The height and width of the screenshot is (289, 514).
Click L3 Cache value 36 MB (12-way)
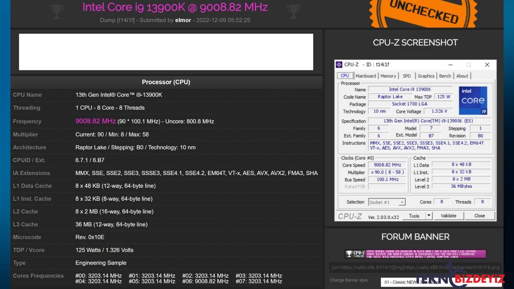click(x=112, y=224)
